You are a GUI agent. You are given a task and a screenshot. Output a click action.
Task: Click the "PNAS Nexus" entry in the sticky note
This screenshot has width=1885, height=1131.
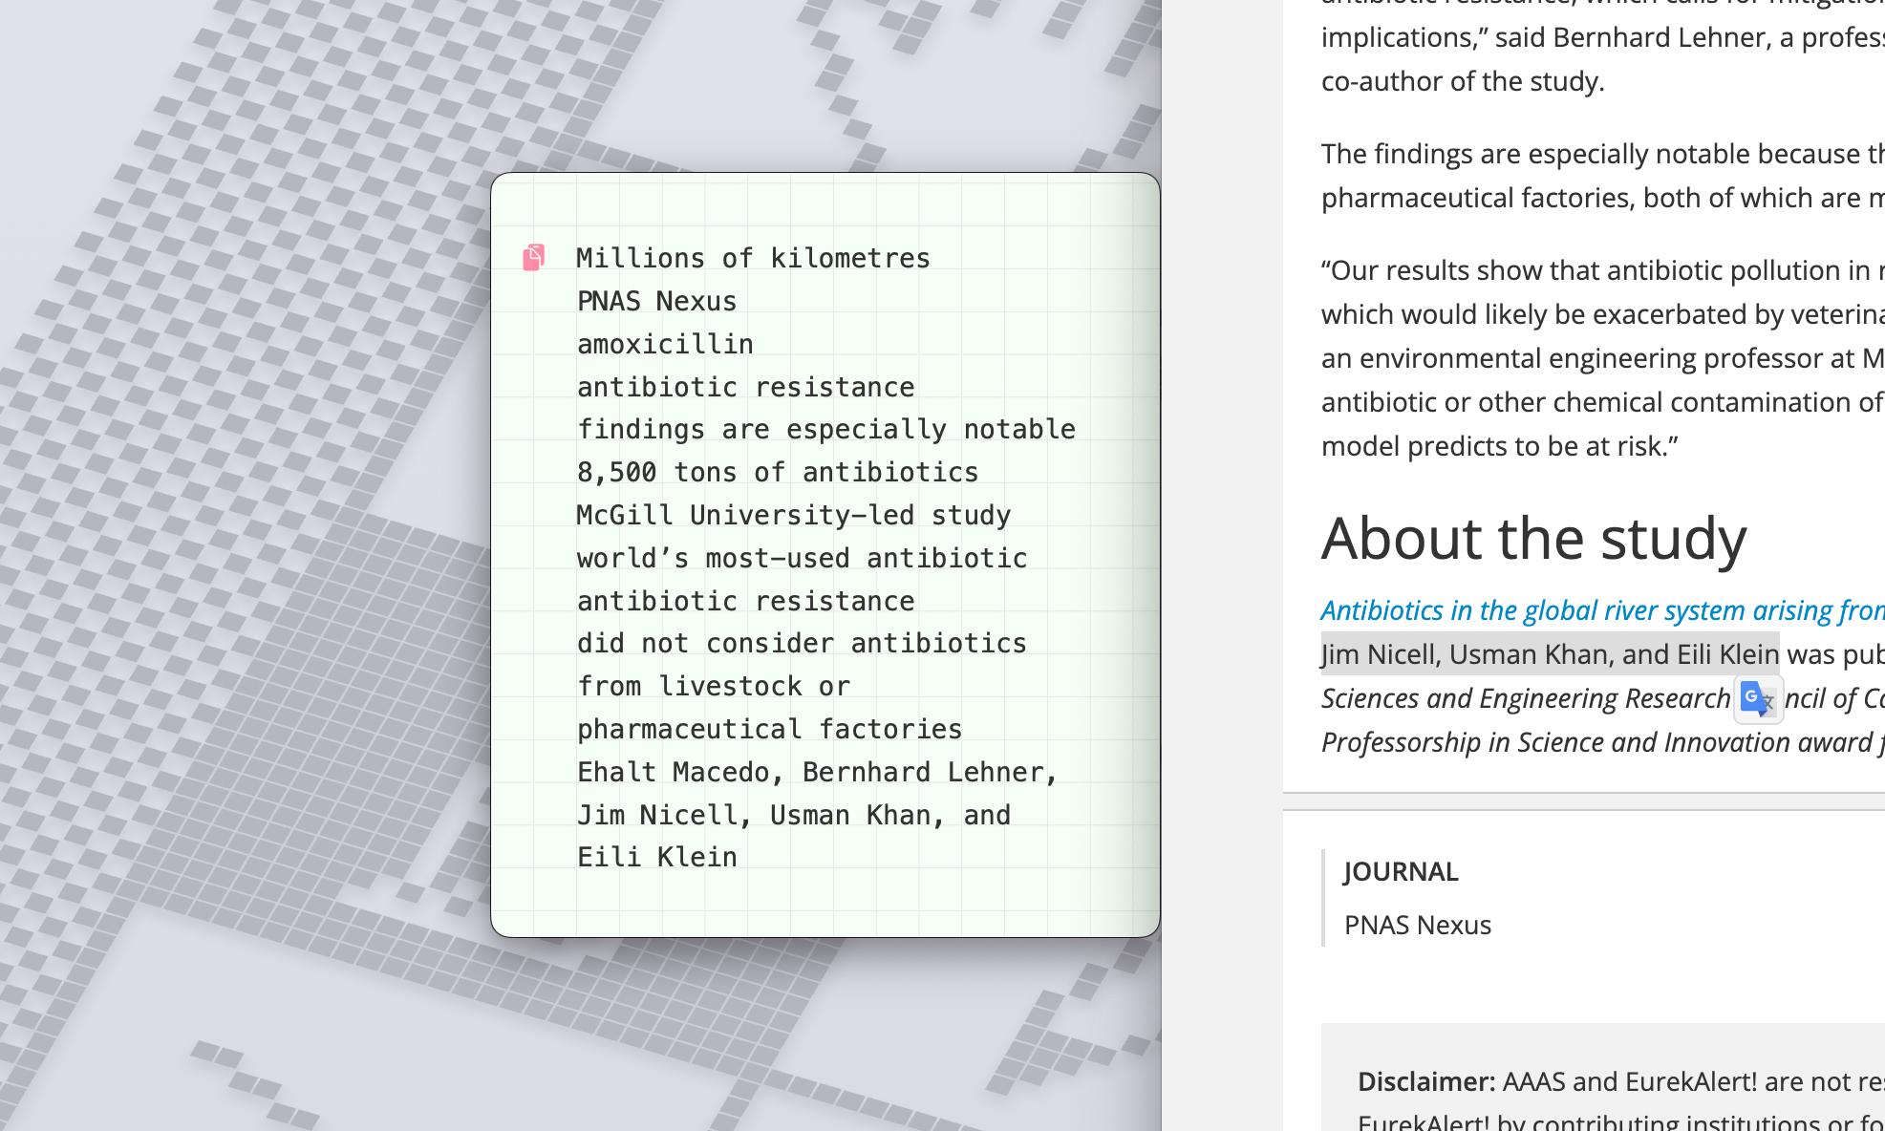(656, 300)
